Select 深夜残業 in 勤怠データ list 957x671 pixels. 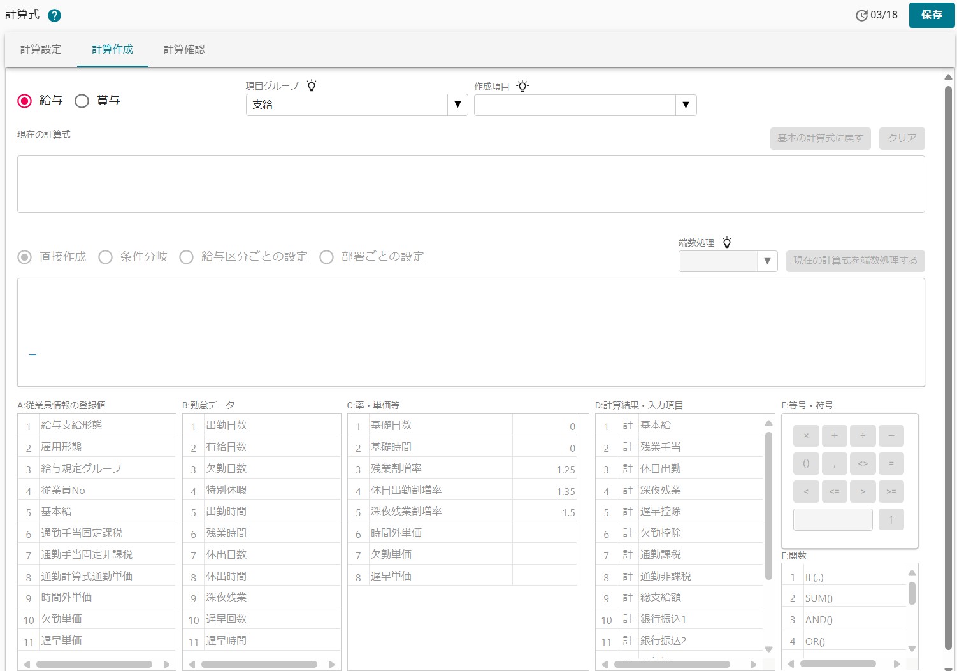(x=262, y=597)
